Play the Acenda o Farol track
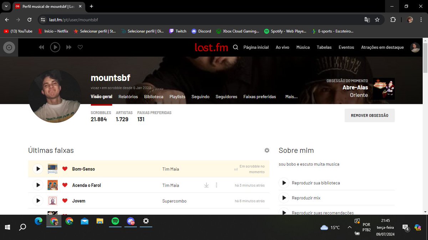 tap(38, 185)
